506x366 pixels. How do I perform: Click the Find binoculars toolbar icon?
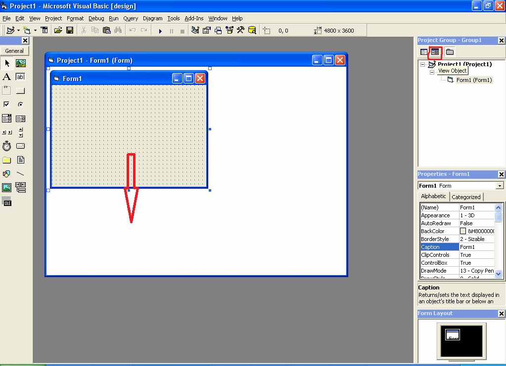[118, 30]
